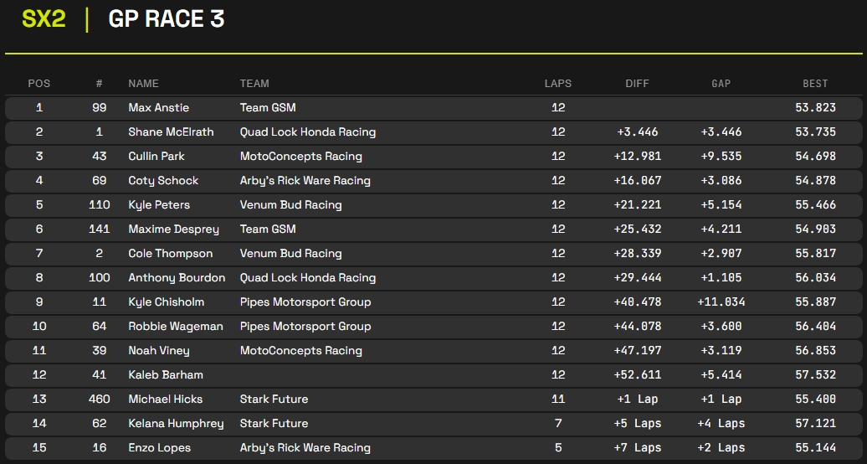Viewport: 867px width, 464px height.
Task: Sort by the POS column header
Action: coord(39,84)
